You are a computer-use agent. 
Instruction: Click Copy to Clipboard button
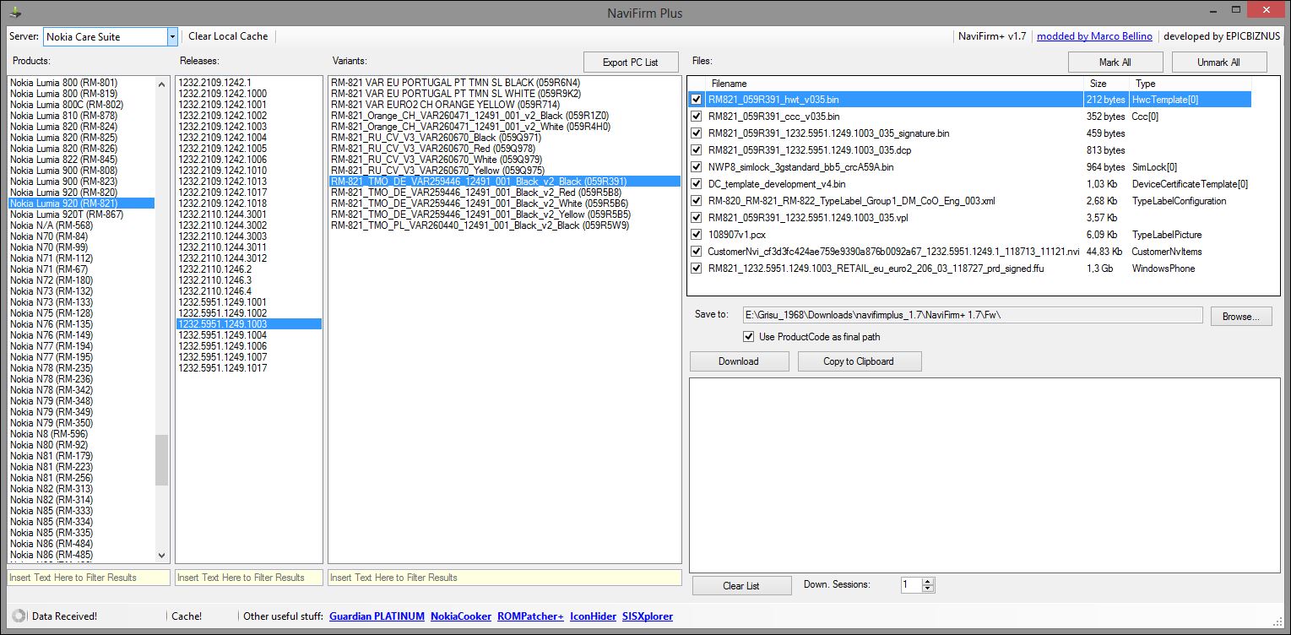[859, 361]
